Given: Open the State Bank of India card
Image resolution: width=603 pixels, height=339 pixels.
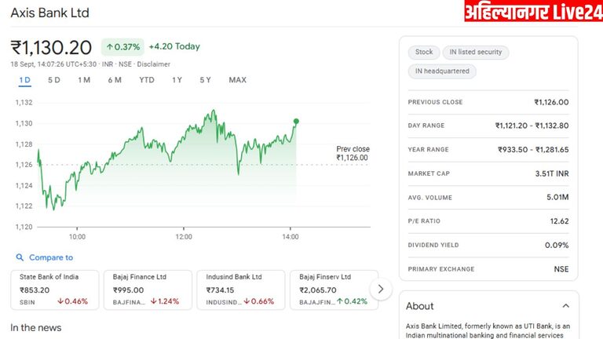Looking at the screenshot, I should click(x=55, y=289).
